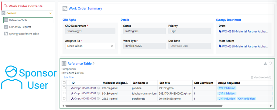The image size is (277, 110).
Task: Open compound link Cmpd-00456-0001
Action: click(x=85, y=88)
